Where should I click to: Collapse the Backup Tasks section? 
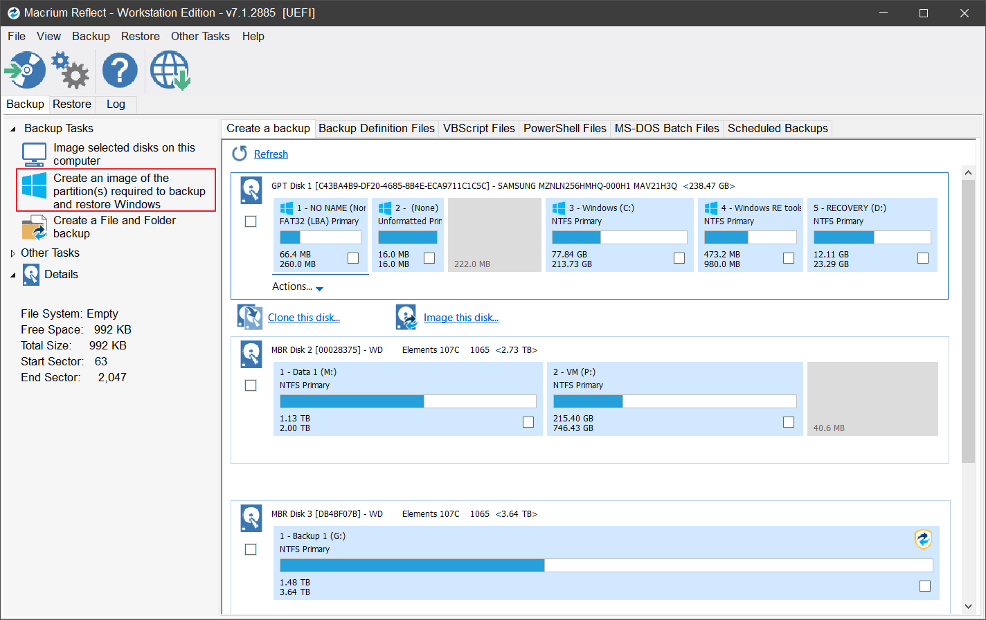tap(13, 129)
